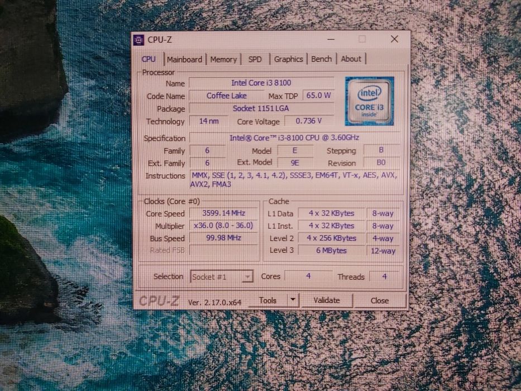Minimize the CPU-Z window
The height and width of the screenshot is (391, 521).
click(x=331, y=39)
